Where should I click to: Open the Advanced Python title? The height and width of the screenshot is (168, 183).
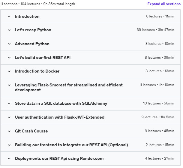[32, 44]
